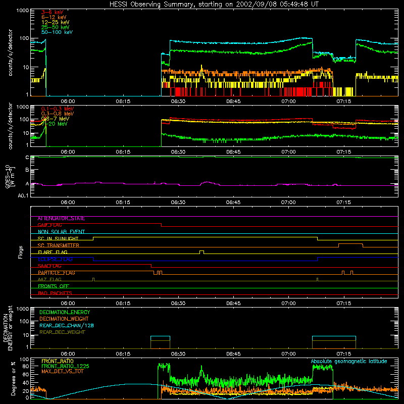Image resolution: width=404 pixels, height=404 pixels.
Task: Click the FLARE_FLAG pulse near 06:36
Action: (201, 251)
